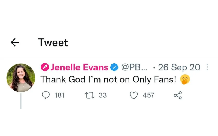Click the blue verified checkmark badge

(114, 67)
